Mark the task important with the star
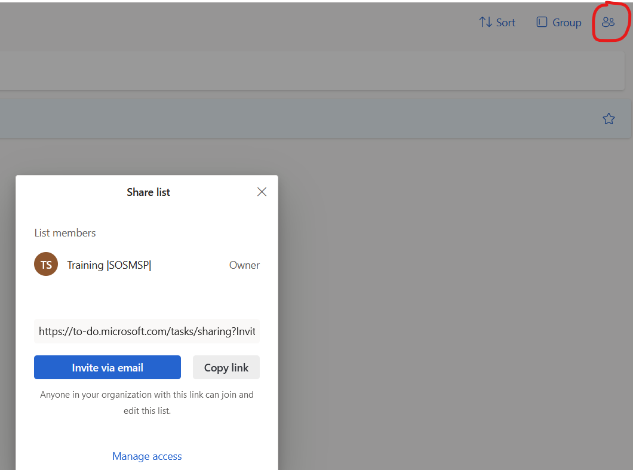 609,119
